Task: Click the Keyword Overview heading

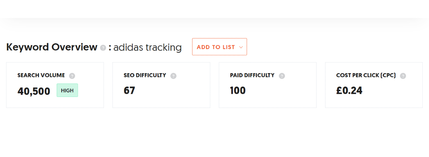Action: (52, 47)
